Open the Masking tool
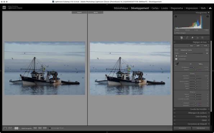214x133 pixels. click(202, 38)
